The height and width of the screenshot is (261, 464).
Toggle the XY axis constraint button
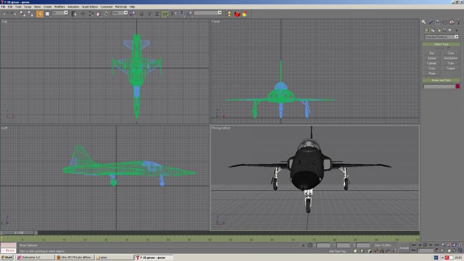click(x=165, y=13)
